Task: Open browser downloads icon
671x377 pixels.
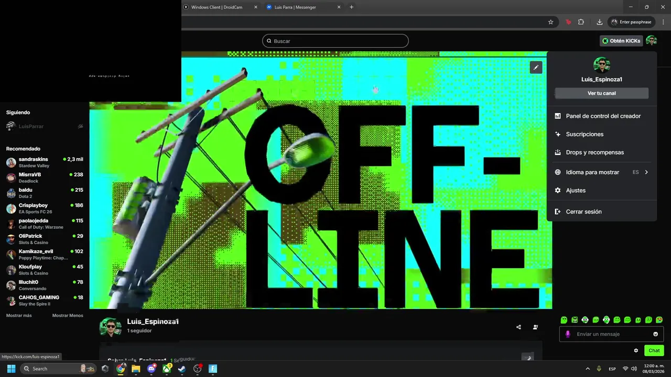Action: pos(599,22)
